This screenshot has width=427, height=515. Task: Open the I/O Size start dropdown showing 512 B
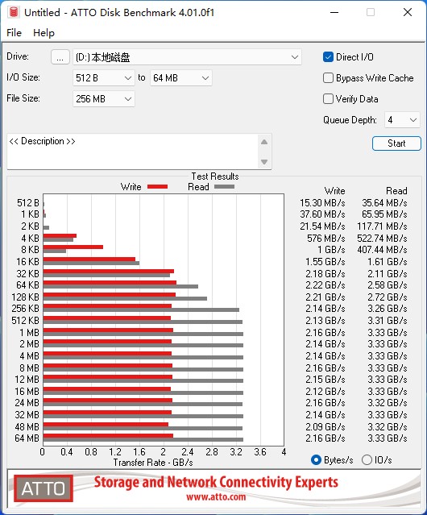click(x=103, y=78)
